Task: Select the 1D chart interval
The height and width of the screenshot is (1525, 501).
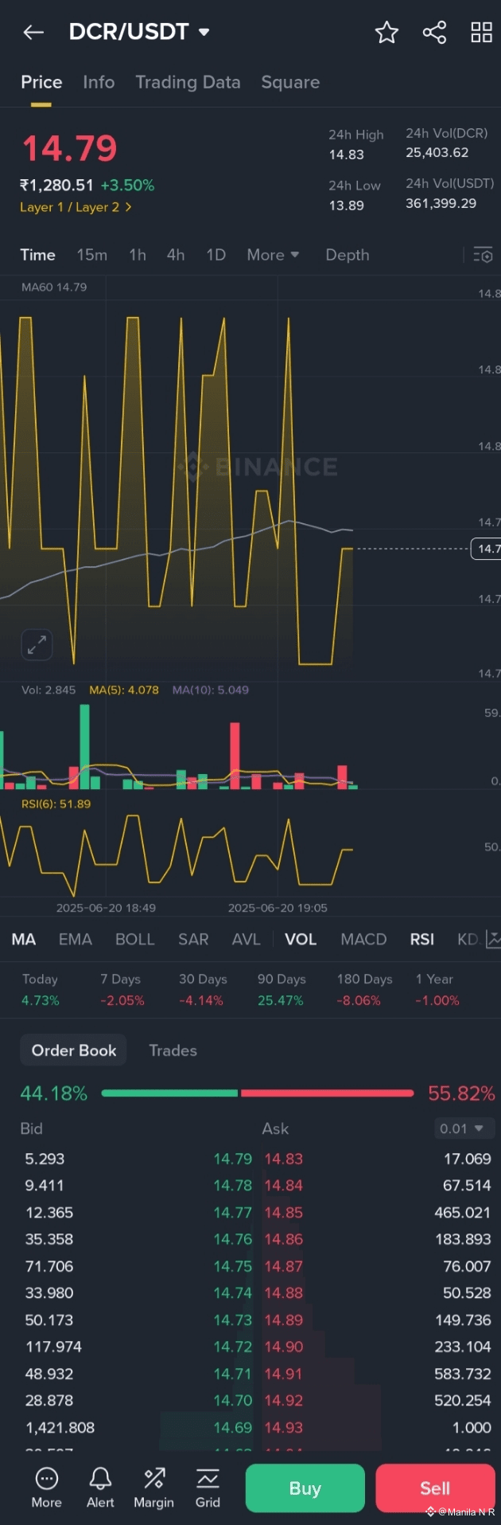Action: tap(216, 255)
